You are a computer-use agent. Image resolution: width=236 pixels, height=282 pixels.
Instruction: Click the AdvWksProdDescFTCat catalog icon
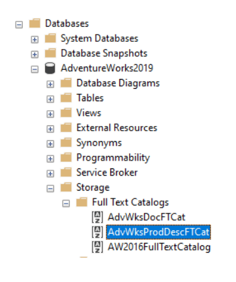[x=97, y=232]
